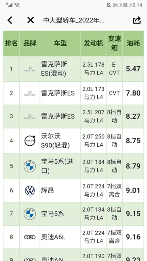
Task: Tap the back arrow icon
Action: point(10,20)
